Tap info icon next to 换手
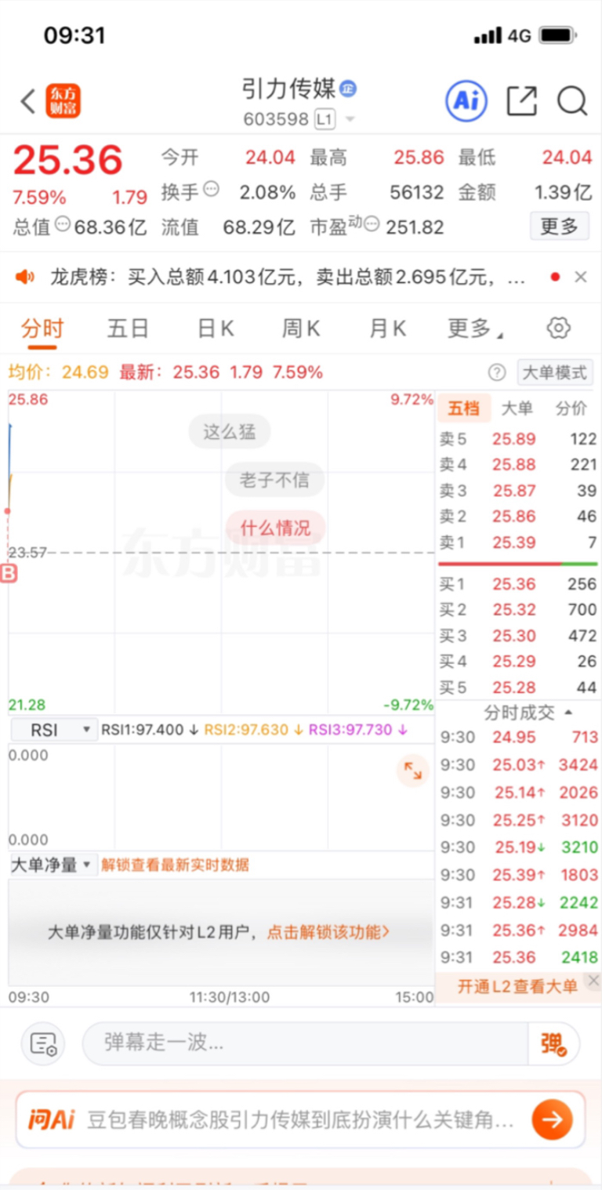The height and width of the screenshot is (1190, 602). [211, 189]
